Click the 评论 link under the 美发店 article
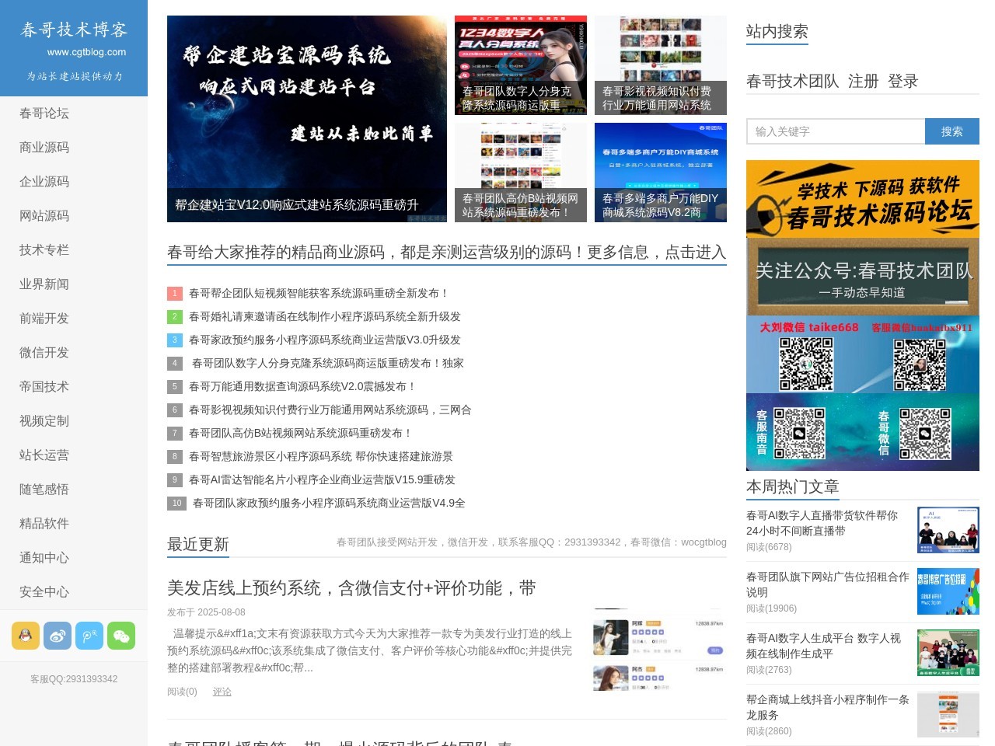Image resolution: width=995 pixels, height=746 pixels. pos(221,691)
